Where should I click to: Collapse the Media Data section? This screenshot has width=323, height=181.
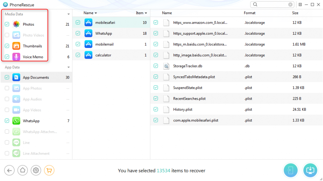(68, 14)
